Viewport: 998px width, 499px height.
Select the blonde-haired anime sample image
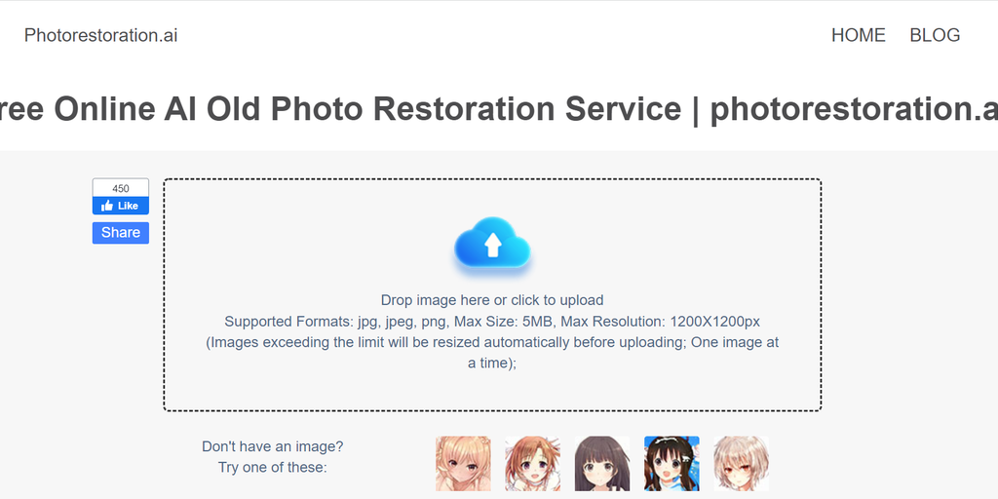coord(463,463)
